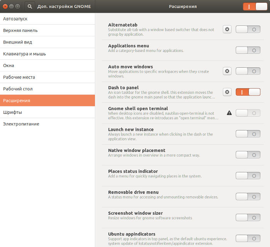Click the Removable drive menu title

pyautogui.click(x=133, y=192)
